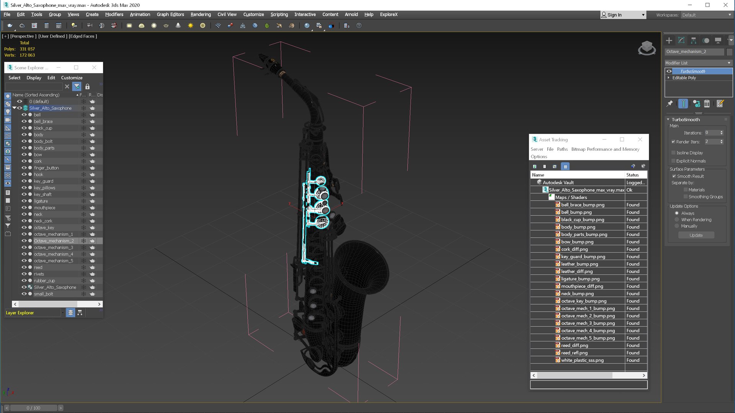This screenshot has height=413, width=735.
Task: Click the object color swatch beside the name
Action: tap(729, 52)
